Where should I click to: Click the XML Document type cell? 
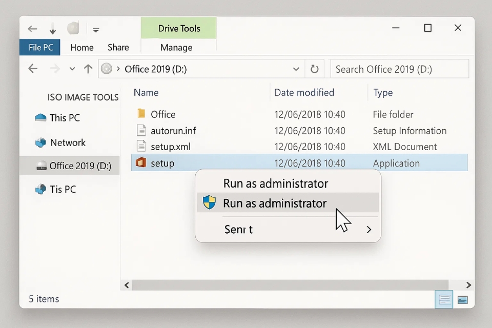[405, 147]
